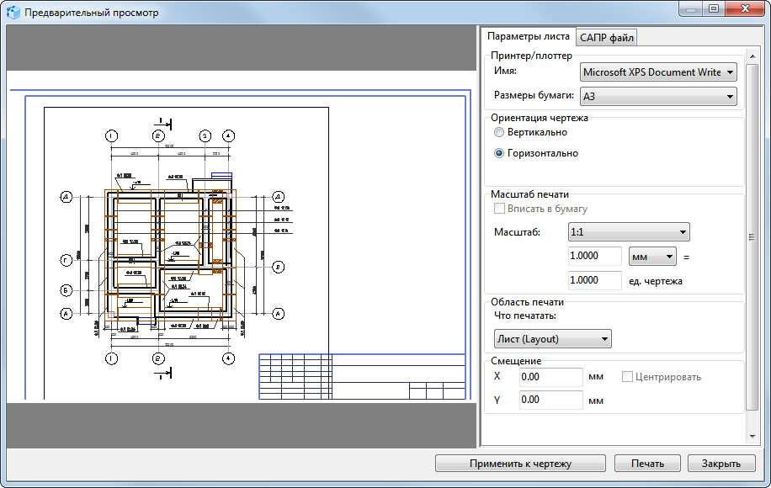Viewport: 771px width, 488px height.
Task: Open the printer Имя dropdown
Action: pyautogui.click(x=657, y=72)
